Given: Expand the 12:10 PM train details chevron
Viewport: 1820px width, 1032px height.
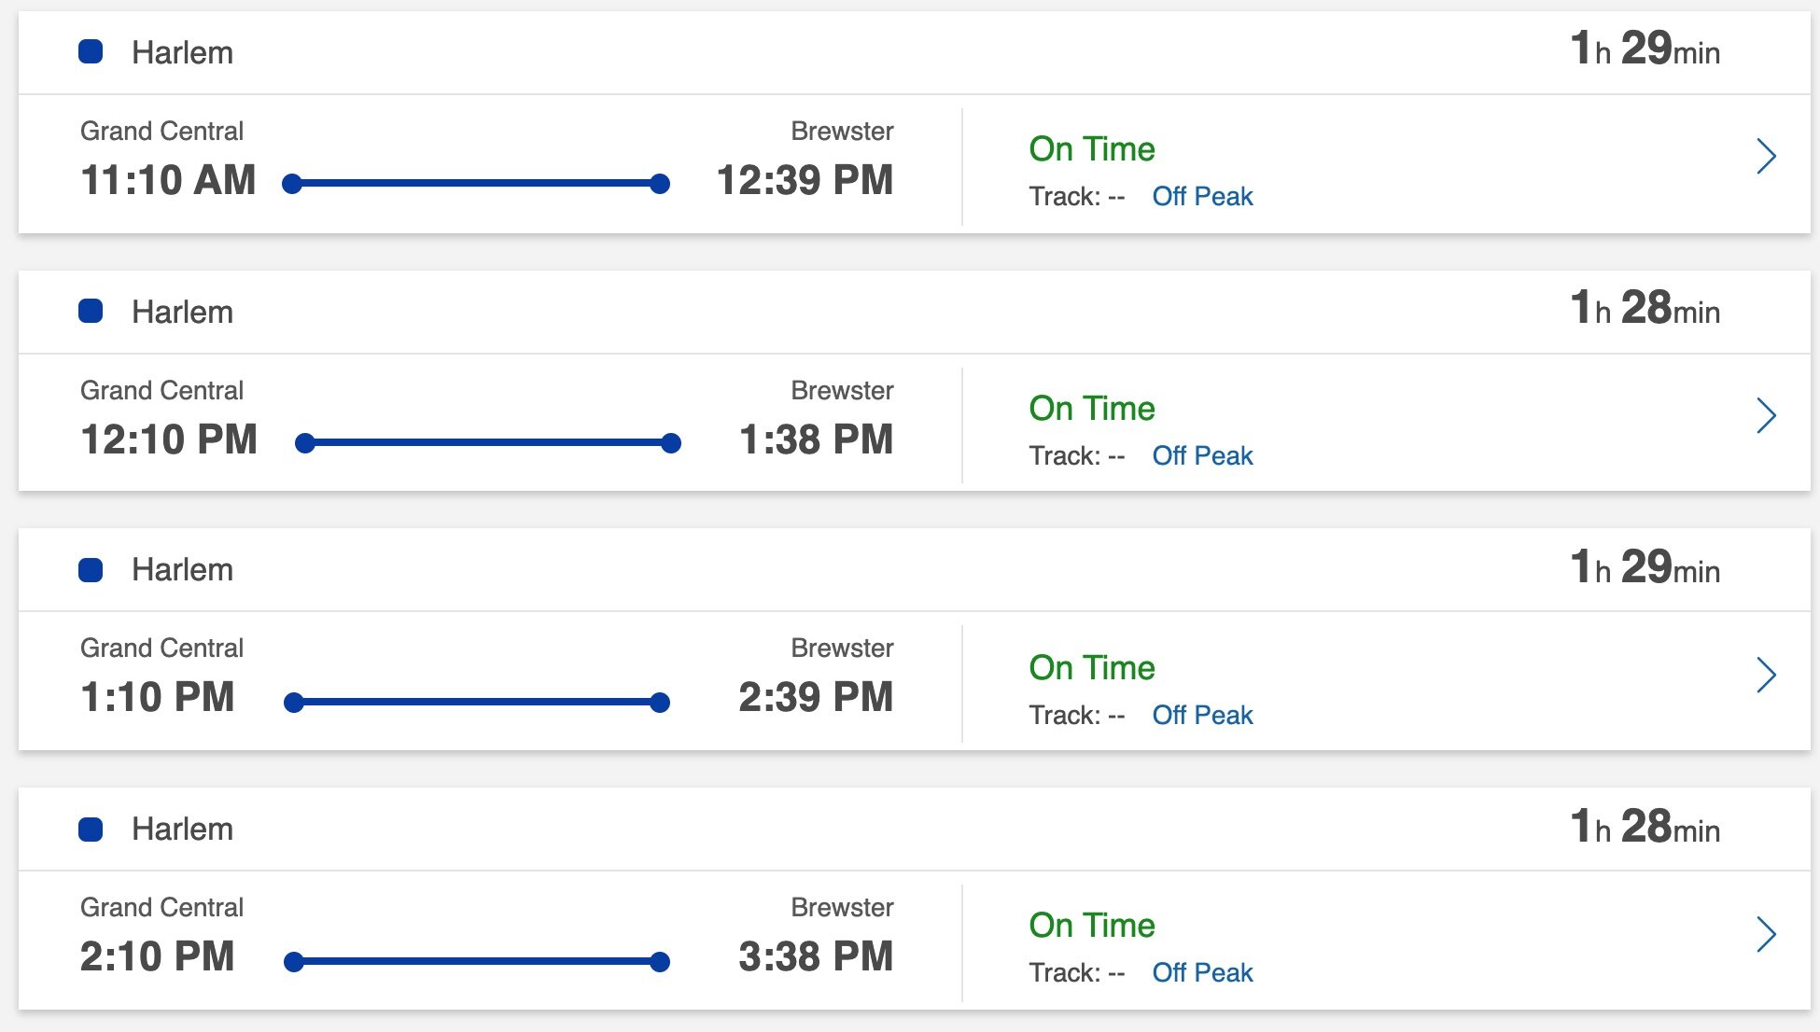Looking at the screenshot, I should (x=1766, y=415).
